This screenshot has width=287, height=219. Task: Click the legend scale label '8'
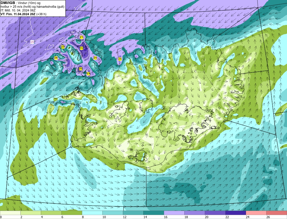[x=83, y=217]
